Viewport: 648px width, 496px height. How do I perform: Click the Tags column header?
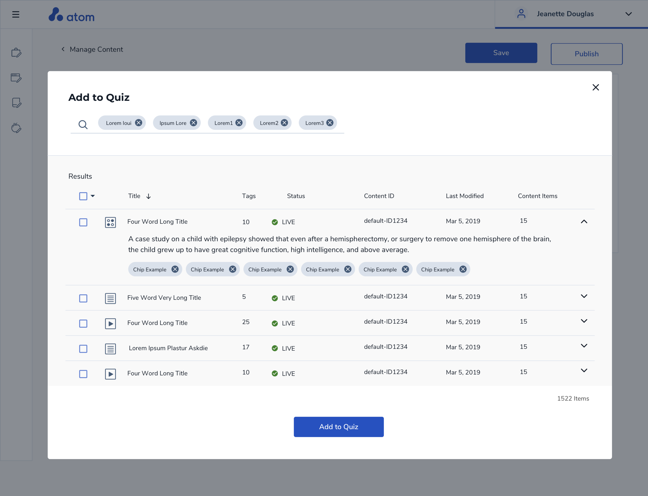point(249,196)
